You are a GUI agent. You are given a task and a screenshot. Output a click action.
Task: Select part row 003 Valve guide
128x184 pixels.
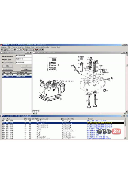click(63, 123)
